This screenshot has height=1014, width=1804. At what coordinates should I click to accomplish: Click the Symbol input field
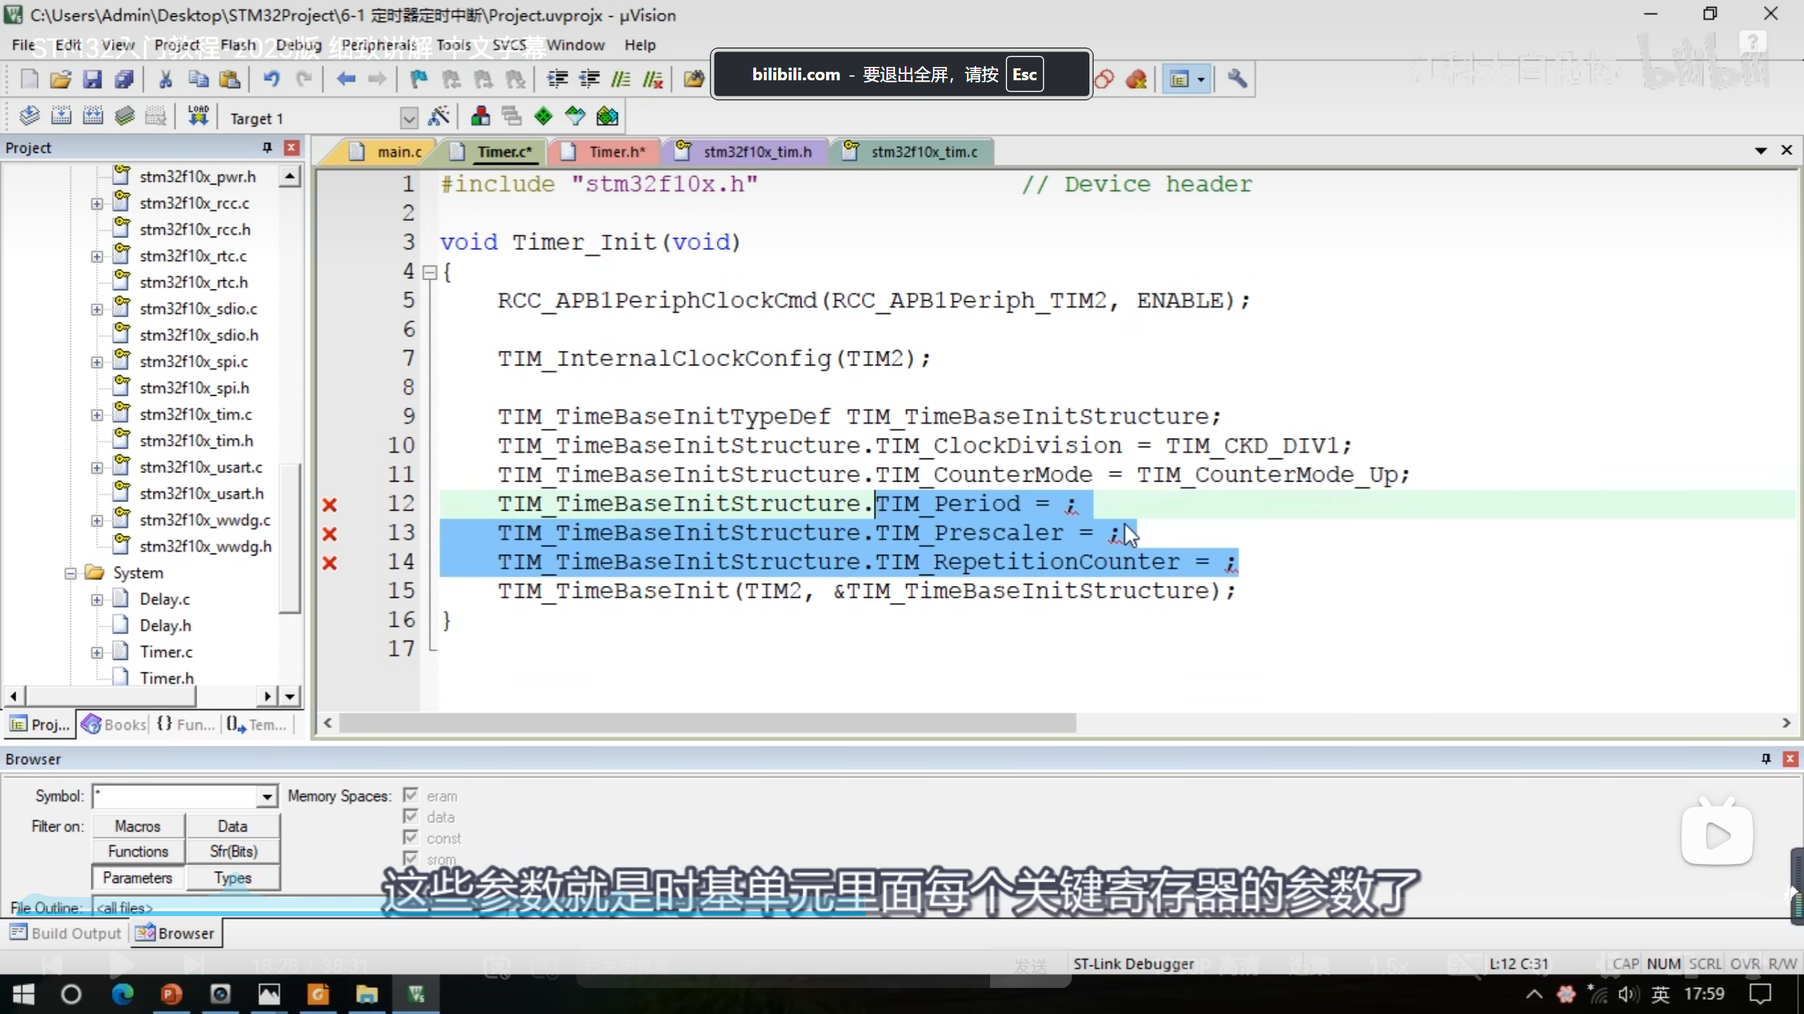point(176,796)
